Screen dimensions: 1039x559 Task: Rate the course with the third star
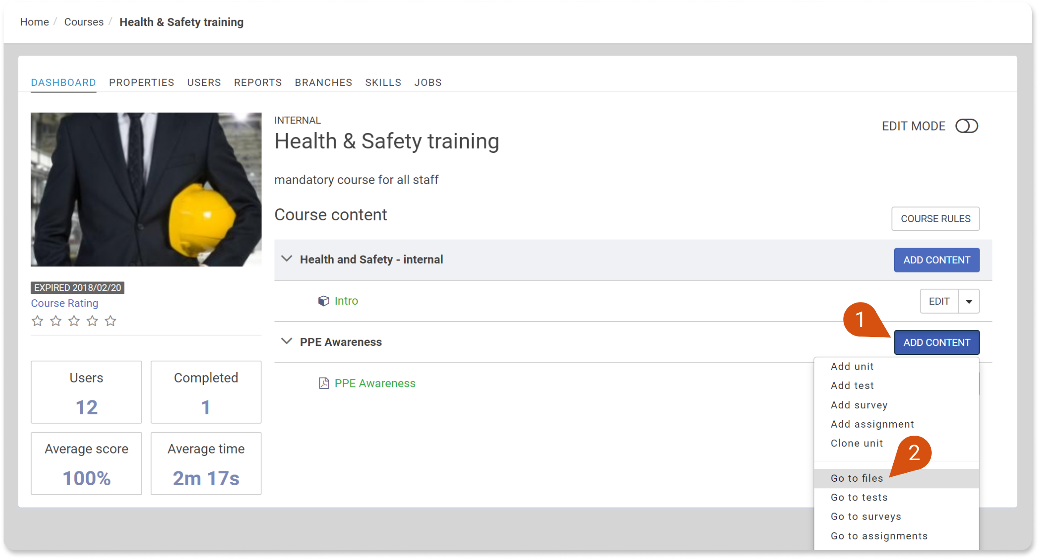click(74, 321)
